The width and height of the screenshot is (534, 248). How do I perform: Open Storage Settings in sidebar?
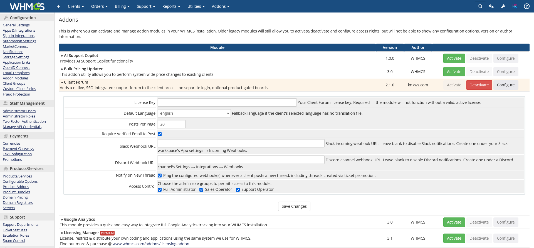(16, 57)
